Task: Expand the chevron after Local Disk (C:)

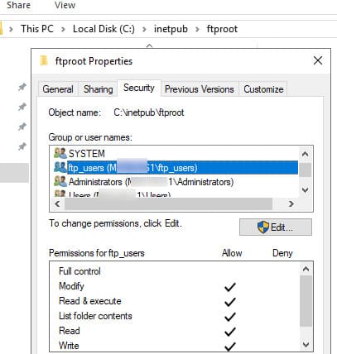Action: tap(144, 29)
